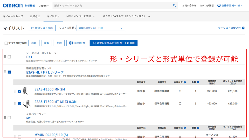Open the マイページトップ tab
Screen dimensions: 249x140
point(13,16)
